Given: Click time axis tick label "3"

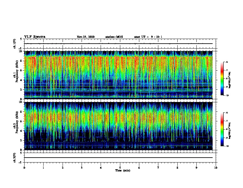Looking at the screenshot, I should pos(82,168).
